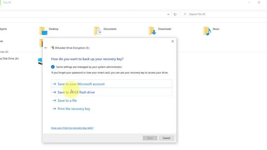Choose Save to a USB flash drive
267x150 pixels.
coord(111,92)
